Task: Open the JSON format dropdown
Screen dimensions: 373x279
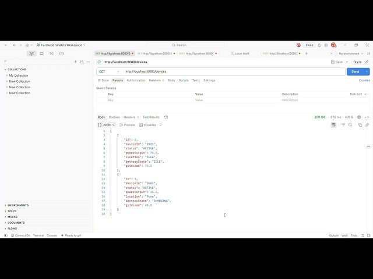Action: coord(106,125)
